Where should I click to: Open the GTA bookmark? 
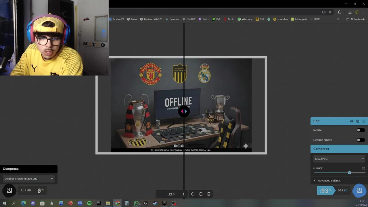coord(260,19)
